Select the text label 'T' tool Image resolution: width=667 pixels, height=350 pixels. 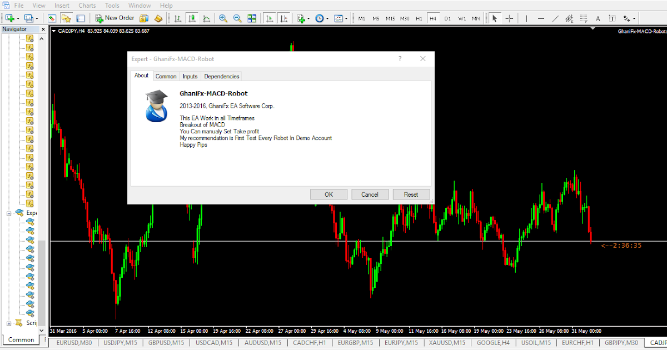click(612, 18)
